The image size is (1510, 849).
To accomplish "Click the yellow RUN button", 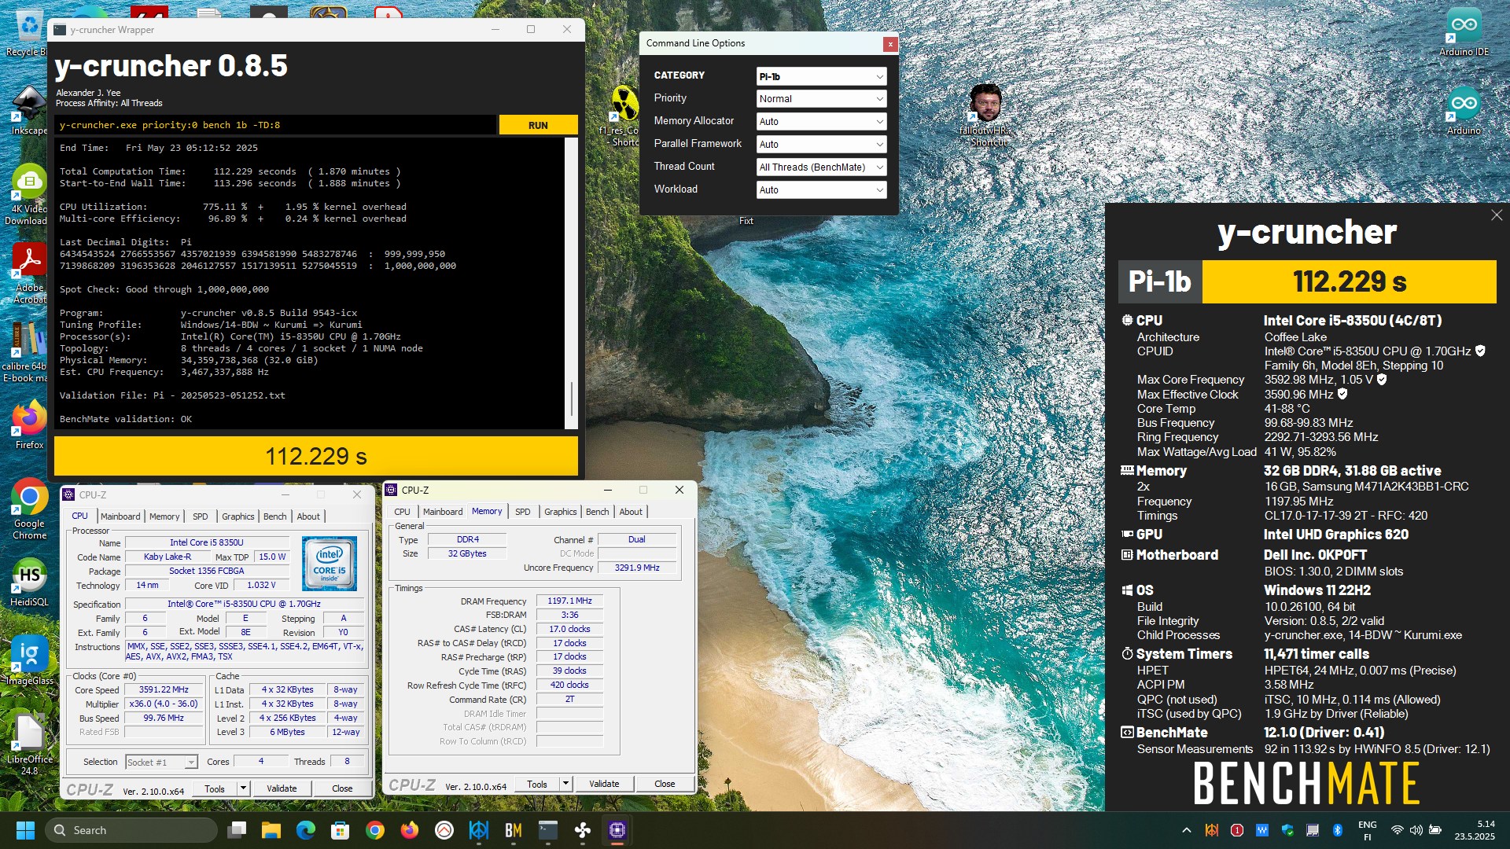I will pos(538,125).
